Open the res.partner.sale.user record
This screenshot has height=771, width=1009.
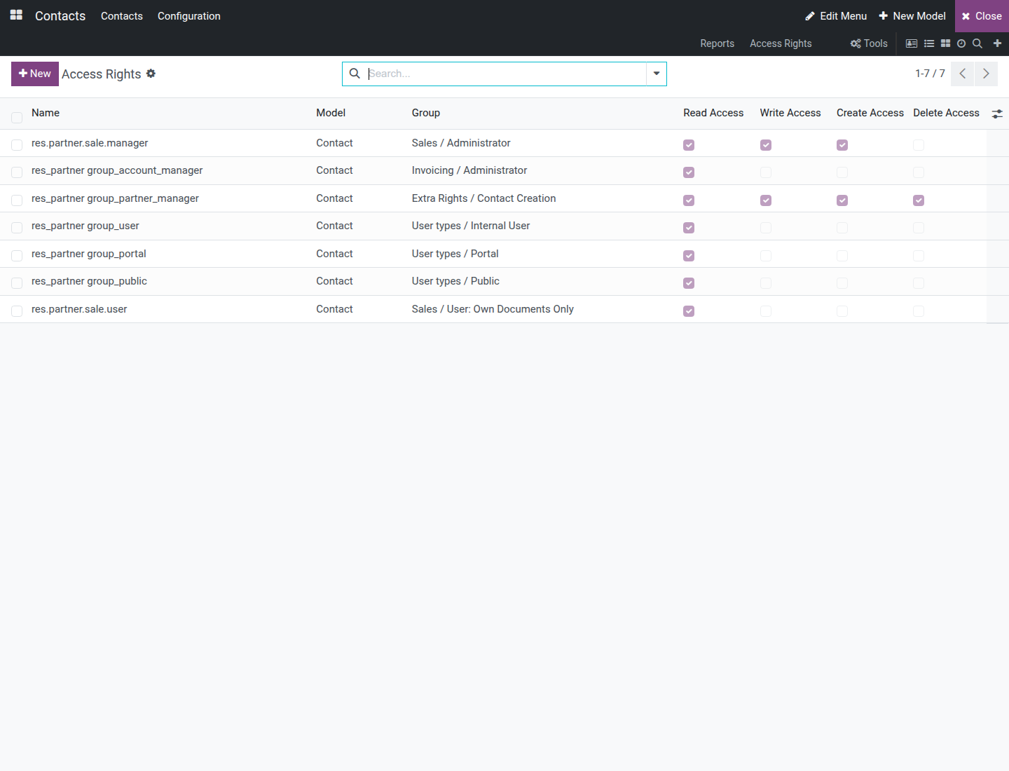(x=79, y=309)
